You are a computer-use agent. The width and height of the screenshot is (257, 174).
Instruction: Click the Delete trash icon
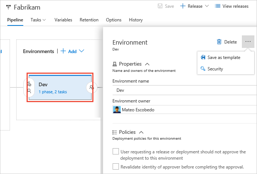219,42
